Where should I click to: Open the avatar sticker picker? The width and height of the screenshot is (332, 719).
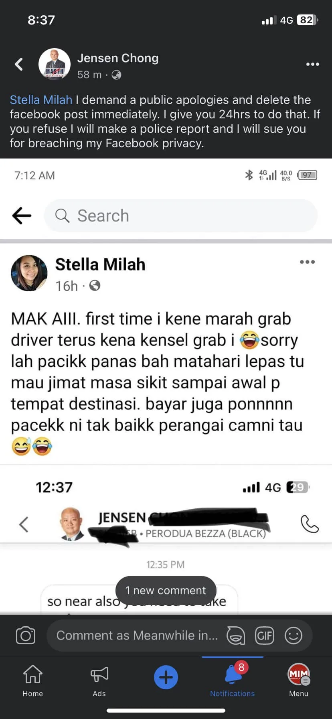point(236,636)
